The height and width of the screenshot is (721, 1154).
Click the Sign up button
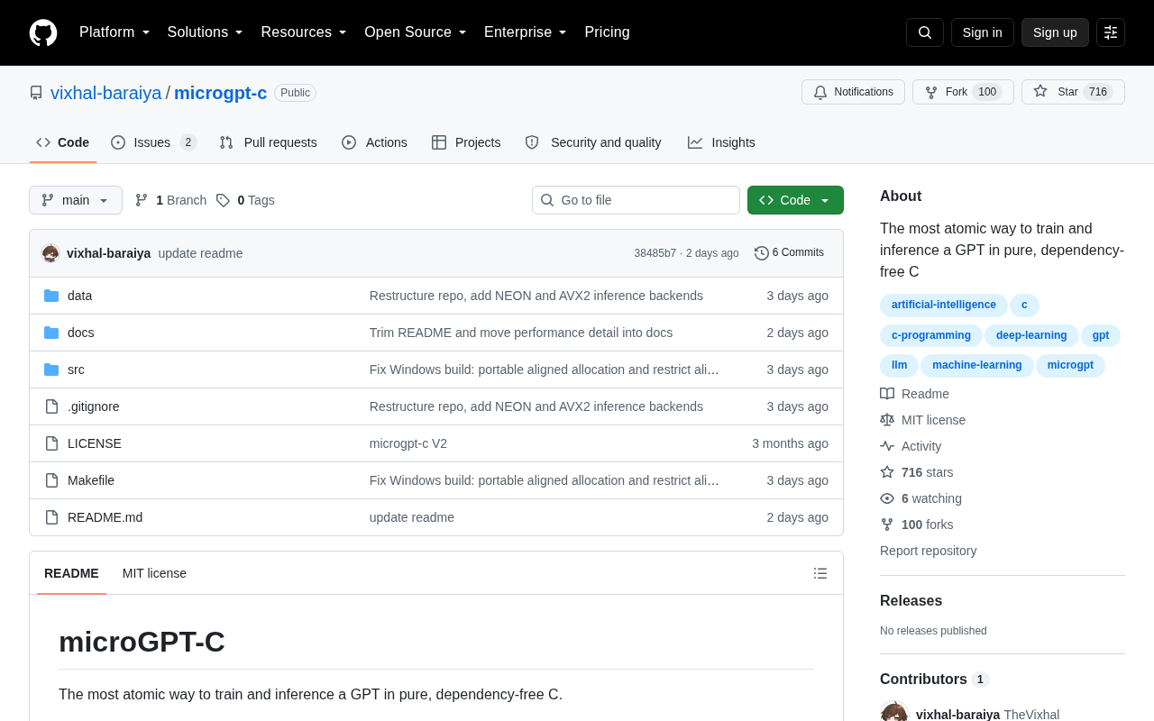tap(1055, 32)
